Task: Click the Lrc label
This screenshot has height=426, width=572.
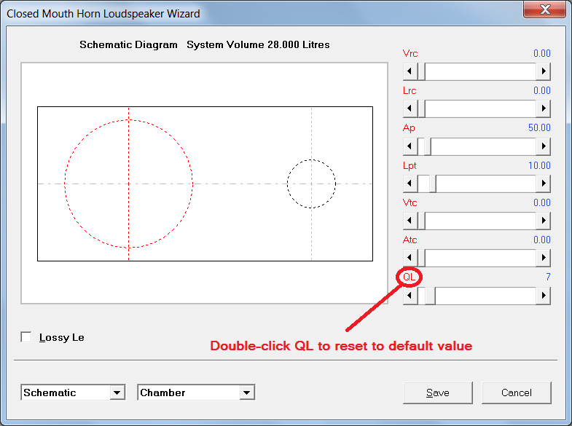Action: pos(410,91)
